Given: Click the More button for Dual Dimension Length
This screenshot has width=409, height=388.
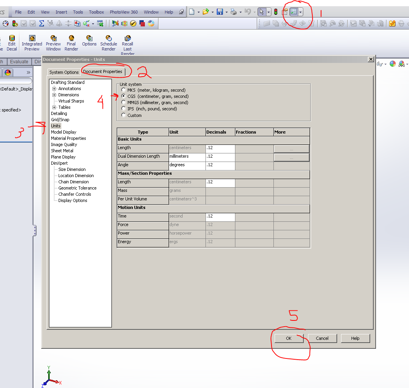Looking at the screenshot, I should pos(291,158).
